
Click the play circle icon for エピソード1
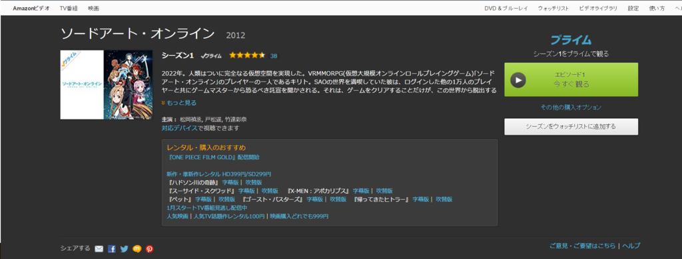[x=518, y=80]
